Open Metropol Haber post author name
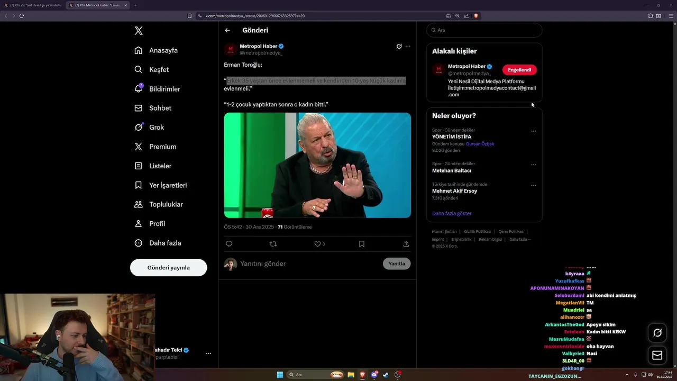The image size is (677, 381). pyautogui.click(x=259, y=46)
